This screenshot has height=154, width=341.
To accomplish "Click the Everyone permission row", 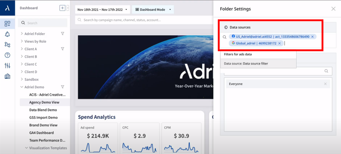I will tap(278, 84).
